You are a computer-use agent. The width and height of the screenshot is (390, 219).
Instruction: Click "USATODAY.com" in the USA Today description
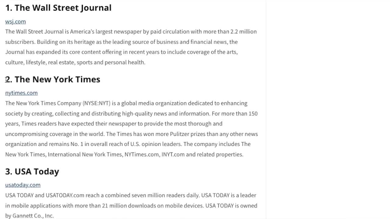click(x=65, y=195)
